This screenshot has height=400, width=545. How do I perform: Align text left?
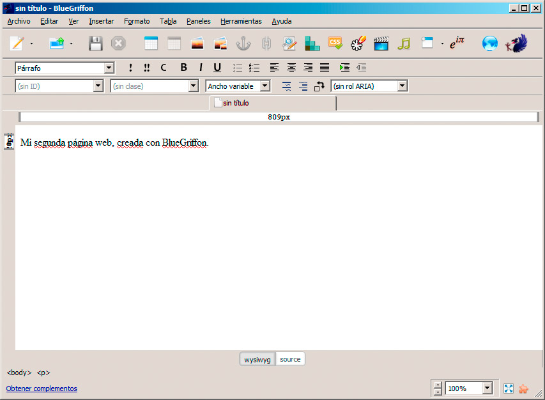coord(275,68)
